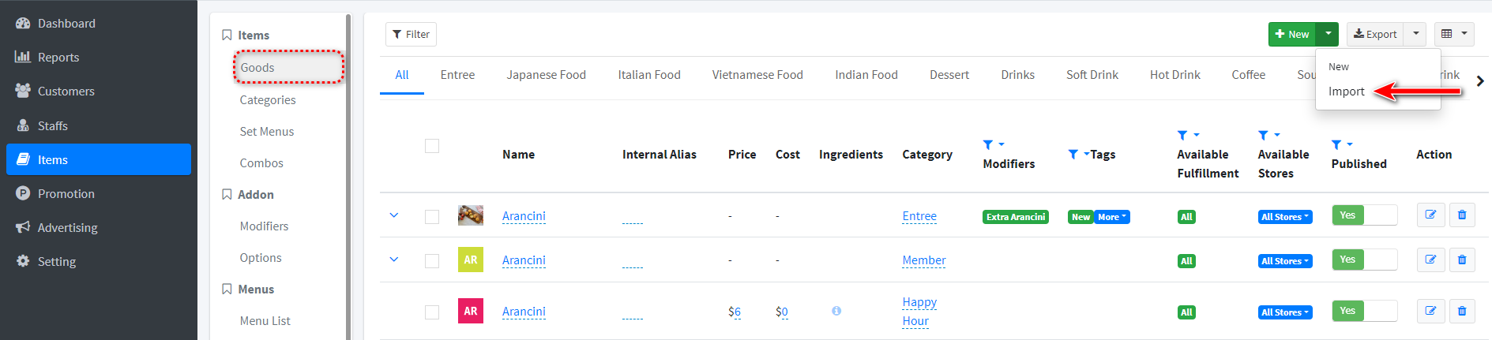Select Import from New dropdown menu
This screenshot has width=1492, height=340.
pyautogui.click(x=1346, y=92)
